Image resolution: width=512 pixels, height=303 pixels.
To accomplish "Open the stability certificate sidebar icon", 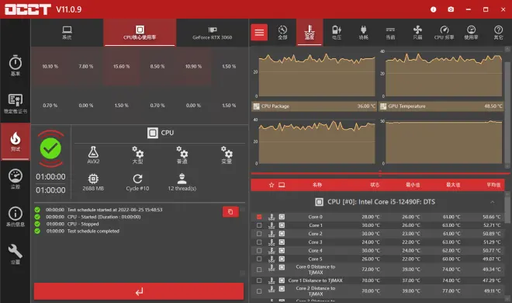I will pos(16,104).
